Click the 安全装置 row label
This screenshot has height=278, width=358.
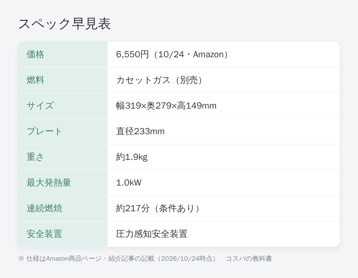44,234
